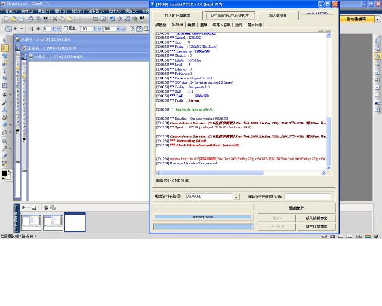Click the white background color swatch
This screenshot has height=306, width=382.
coord(8,177)
